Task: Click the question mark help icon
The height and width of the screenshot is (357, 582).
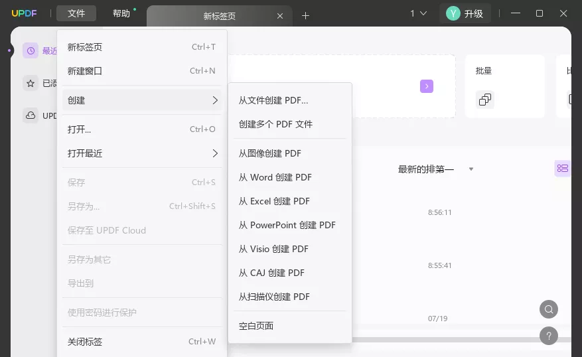Action: pos(548,336)
